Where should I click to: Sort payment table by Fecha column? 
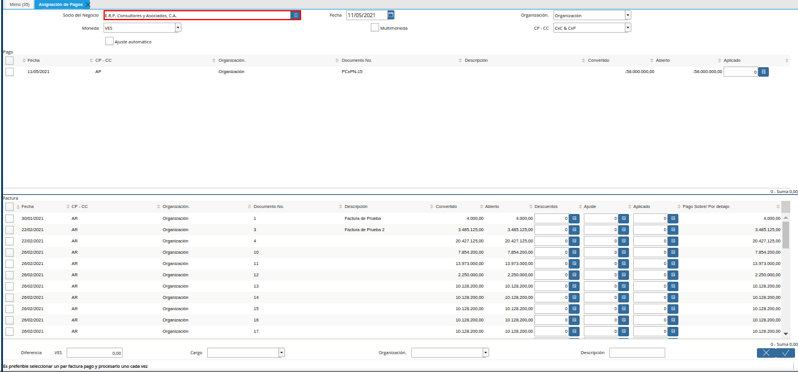[x=33, y=61]
